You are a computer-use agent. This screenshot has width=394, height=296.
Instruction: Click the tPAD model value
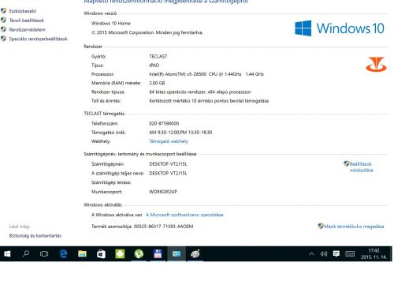154,66
